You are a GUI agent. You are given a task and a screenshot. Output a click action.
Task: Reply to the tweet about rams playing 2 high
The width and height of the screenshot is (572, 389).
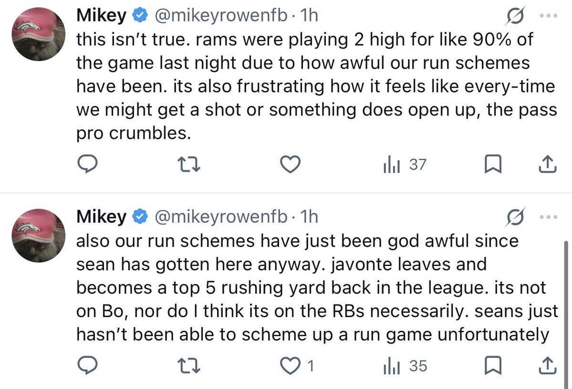pos(87,164)
